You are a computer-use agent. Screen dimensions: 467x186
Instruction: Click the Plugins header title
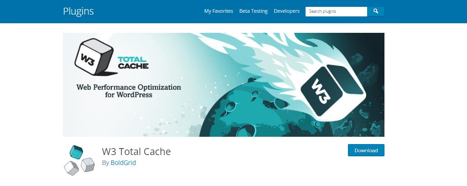pyautogui.click(x=78, y=11)
